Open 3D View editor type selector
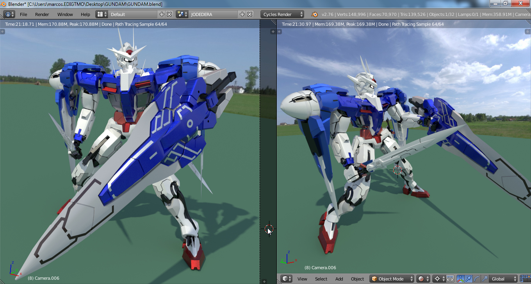The height and width of the screenshot is (284, 531). (x=287, y=279)
